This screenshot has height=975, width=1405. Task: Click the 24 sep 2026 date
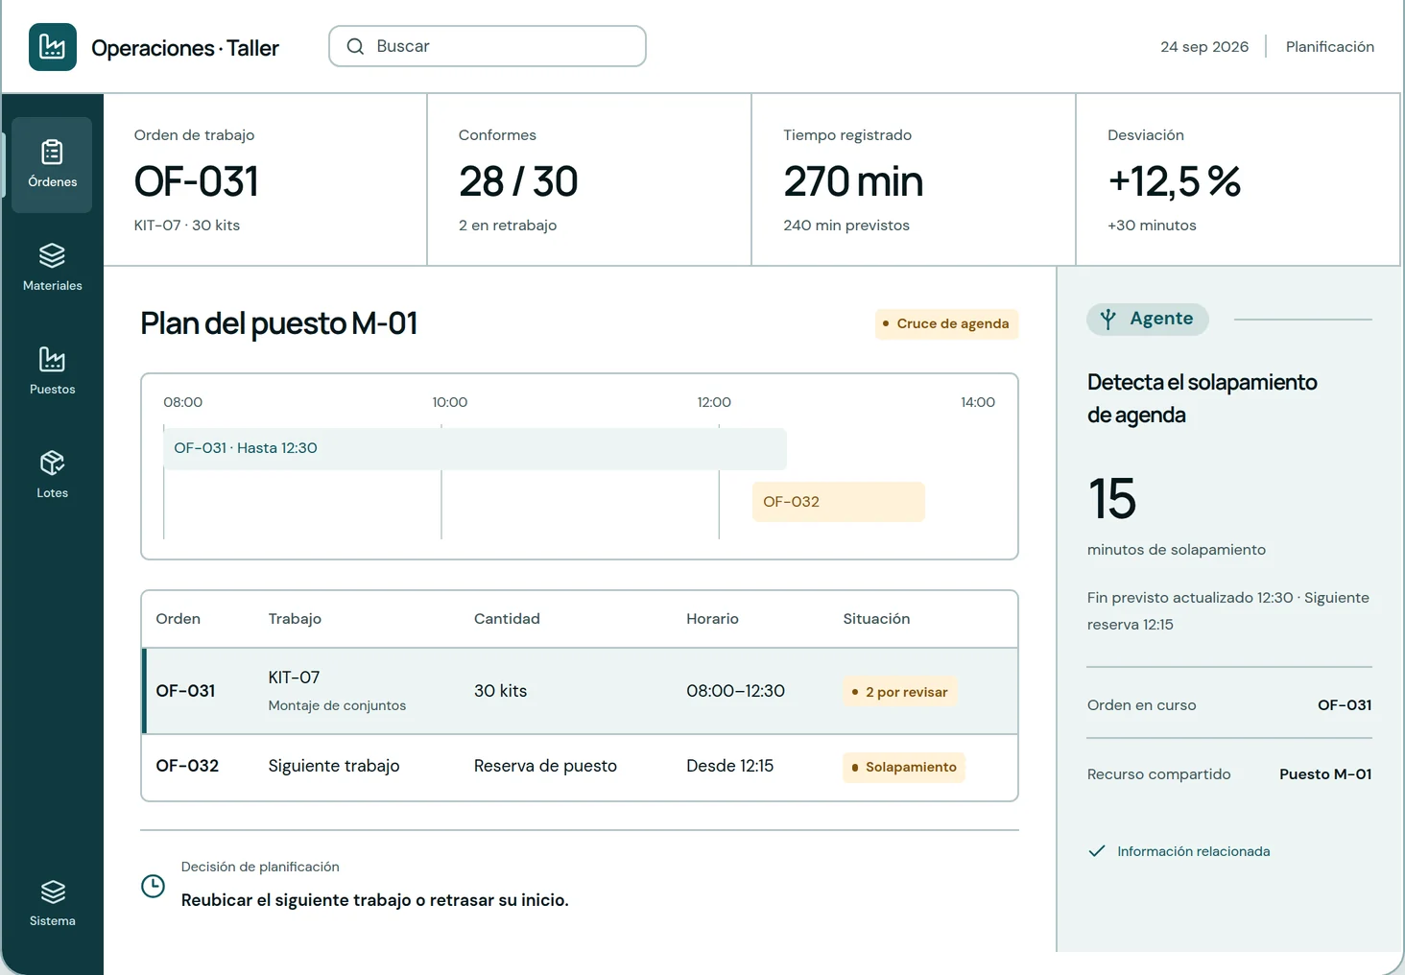(1204, 46)
